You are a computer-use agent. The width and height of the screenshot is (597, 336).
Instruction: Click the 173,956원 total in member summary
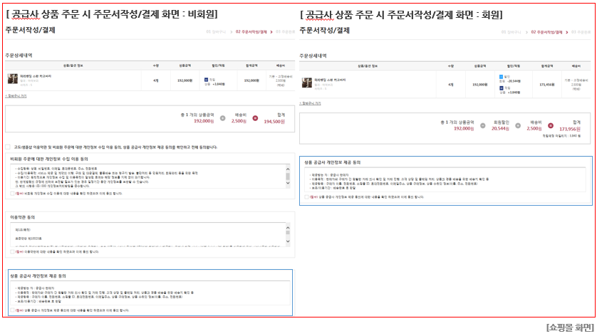coord(570,129)
